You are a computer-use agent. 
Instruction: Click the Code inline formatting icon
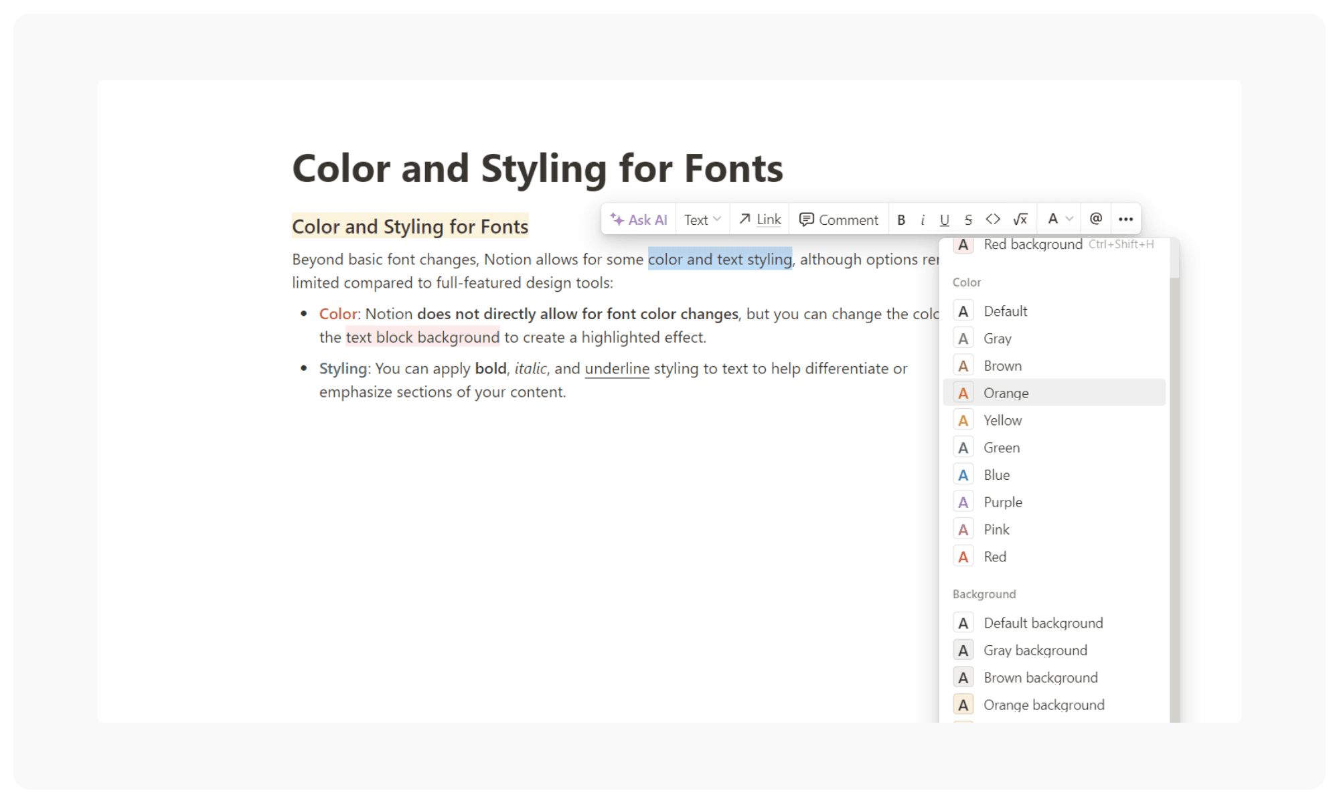point(995,219)
